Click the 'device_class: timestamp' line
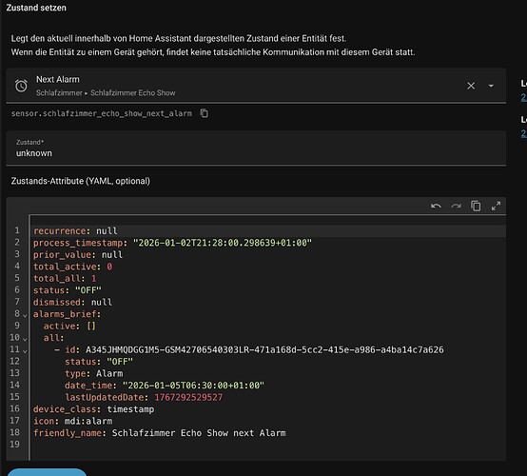 click(93, 409)
